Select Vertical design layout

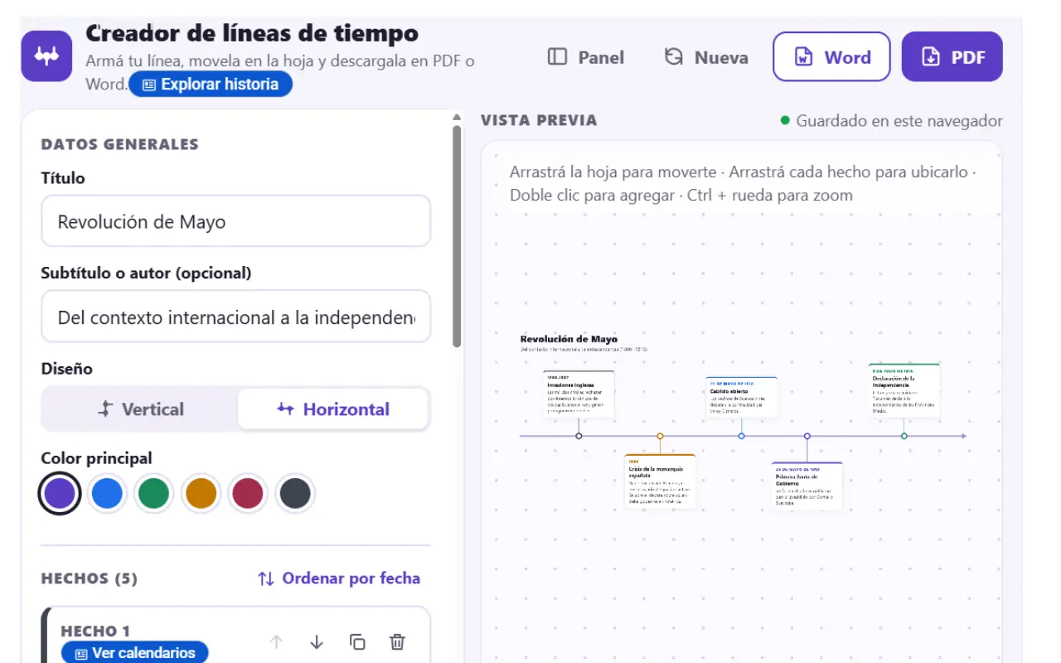(140, 409)
